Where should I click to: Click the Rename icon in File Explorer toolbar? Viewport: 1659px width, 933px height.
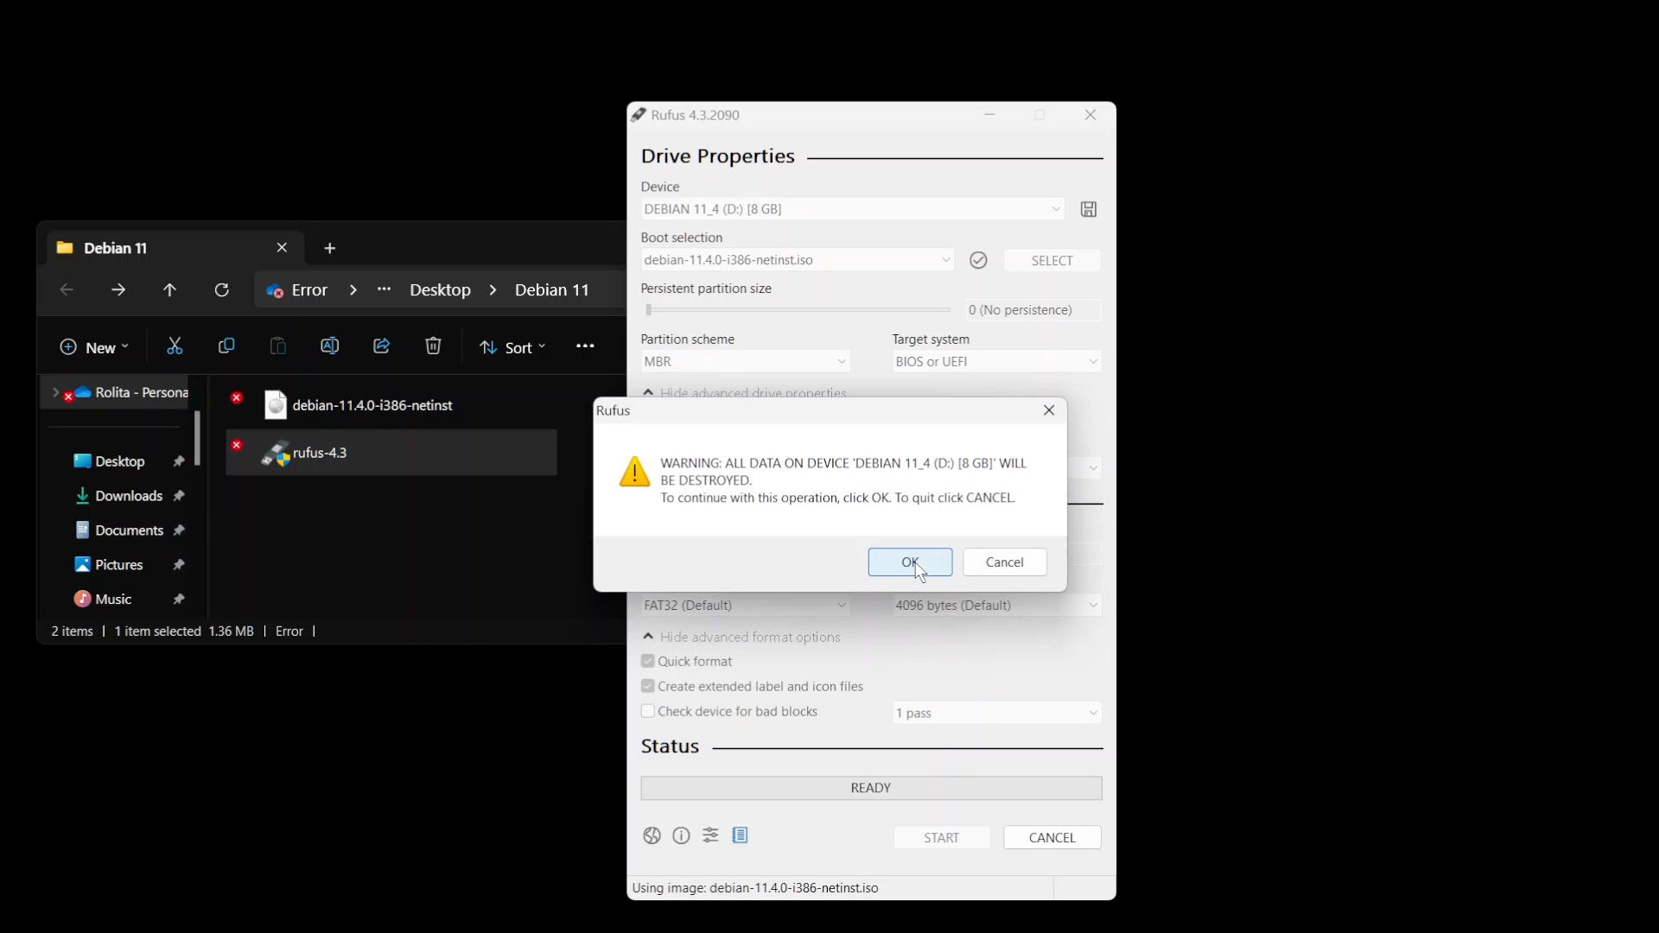point(329,346)
